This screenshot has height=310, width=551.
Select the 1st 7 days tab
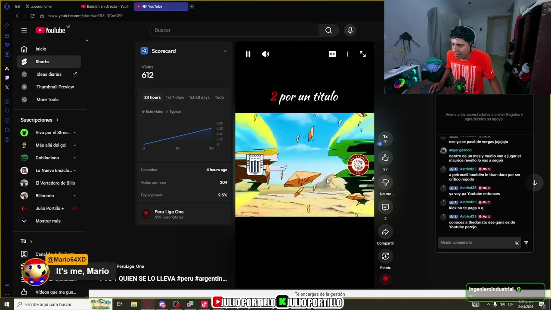175,97
